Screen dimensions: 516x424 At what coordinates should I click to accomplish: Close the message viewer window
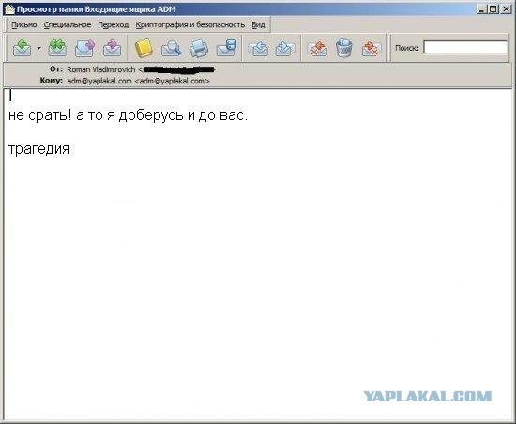(x=506, y=9)
